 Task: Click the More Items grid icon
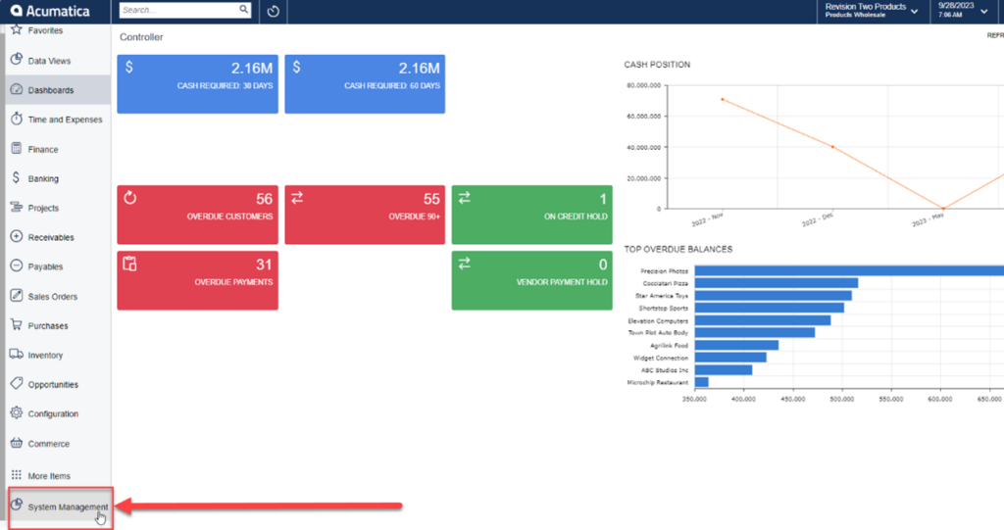[17, 475]
